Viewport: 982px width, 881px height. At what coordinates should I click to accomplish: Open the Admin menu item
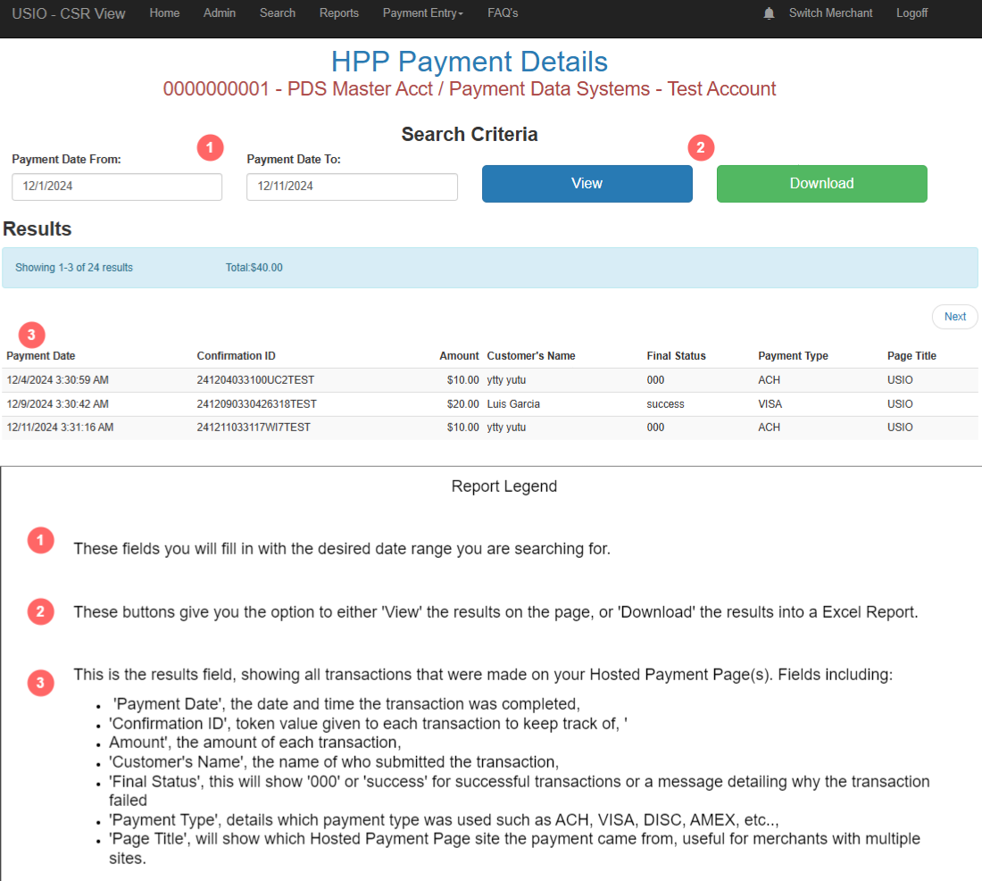[x=220, y=13]
